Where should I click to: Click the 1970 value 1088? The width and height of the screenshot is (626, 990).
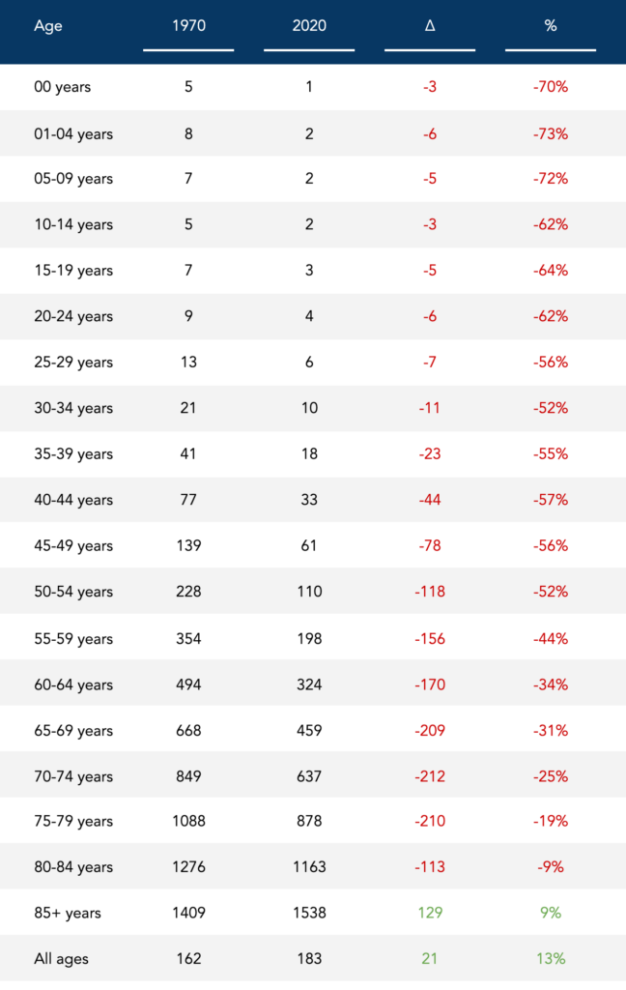pos(188,822)
